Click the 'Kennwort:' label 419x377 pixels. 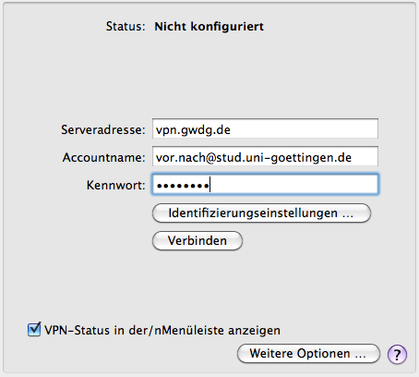[x=115, y=185]
